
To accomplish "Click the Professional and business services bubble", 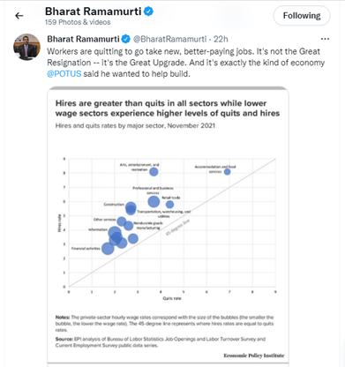I will coord(154,202).
